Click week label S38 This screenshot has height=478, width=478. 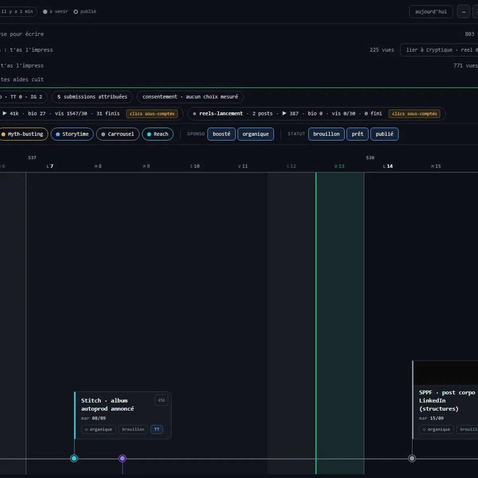tap(370, 158)
